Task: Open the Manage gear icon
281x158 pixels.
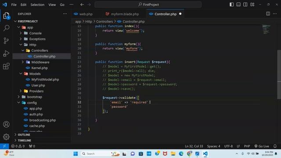Action: [x=6, y=136]
